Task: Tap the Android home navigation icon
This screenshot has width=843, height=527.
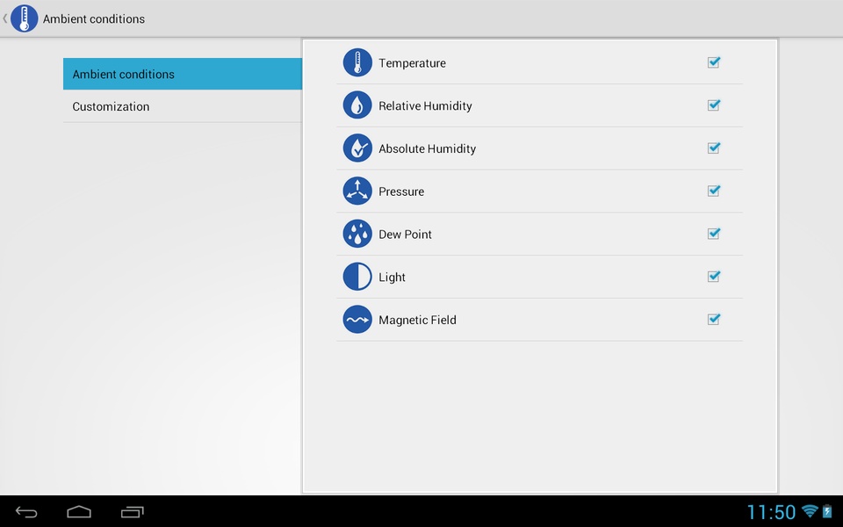Action: click(79, 512)
